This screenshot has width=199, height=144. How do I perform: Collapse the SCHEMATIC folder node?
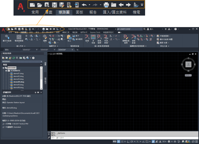click(x=6, y=71)
